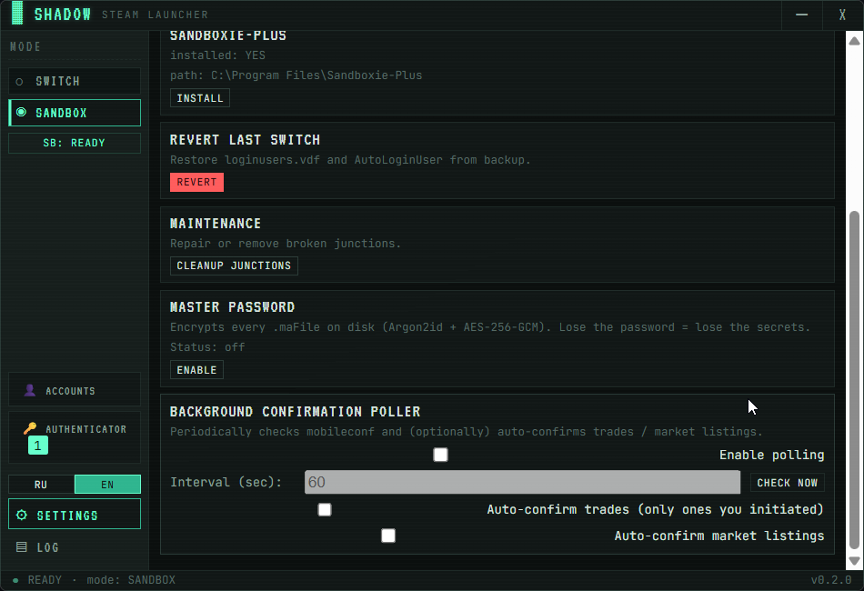
Task: Click the Sandboxie-Plus Install button
Action: pyautogui.click(x=200, y=98)
